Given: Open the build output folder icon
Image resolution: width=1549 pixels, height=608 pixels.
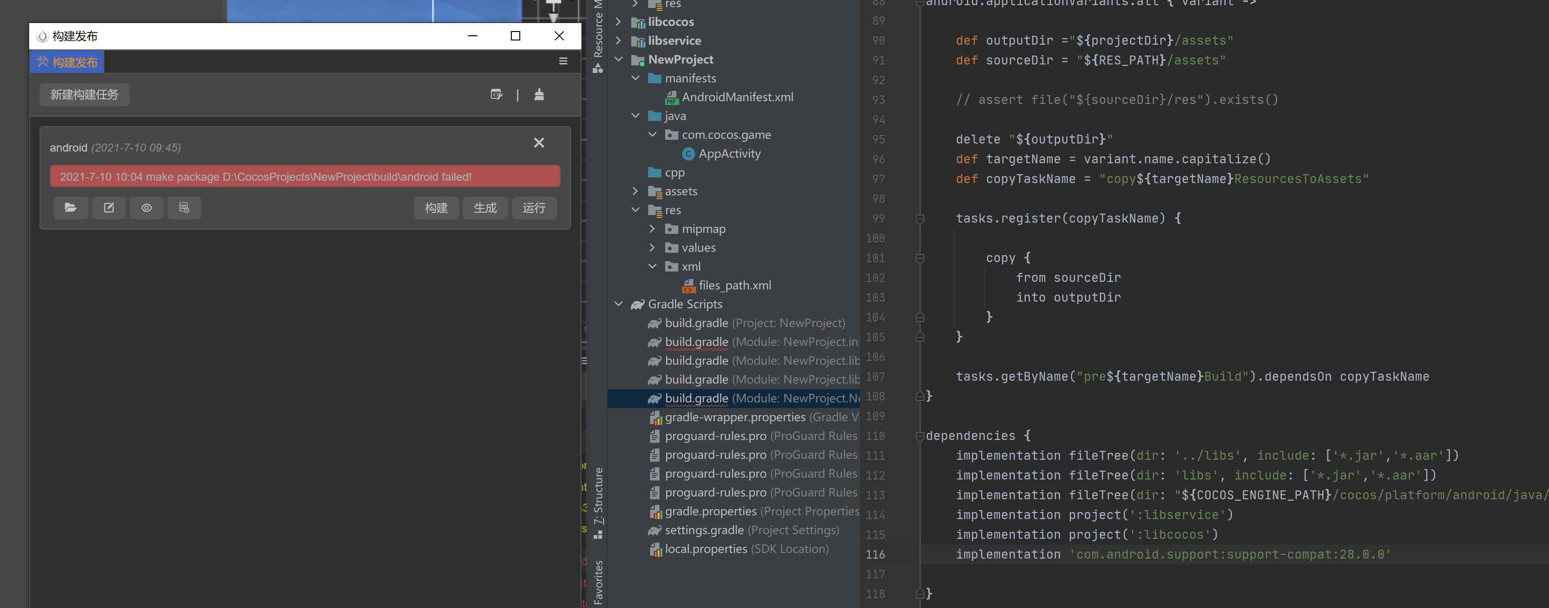Looking at the screenshot, I should click(x=71, y=208).
